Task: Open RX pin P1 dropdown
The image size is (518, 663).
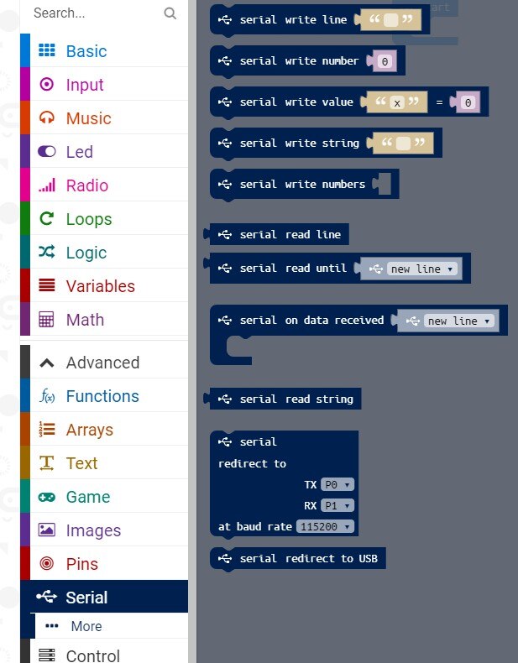Action: point(337,506)
